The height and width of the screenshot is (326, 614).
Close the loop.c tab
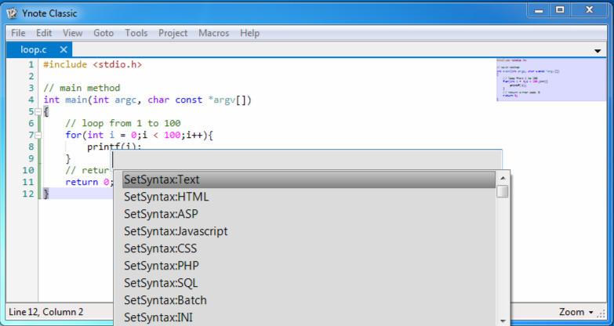pyautogui.click(x=64, y=49)
